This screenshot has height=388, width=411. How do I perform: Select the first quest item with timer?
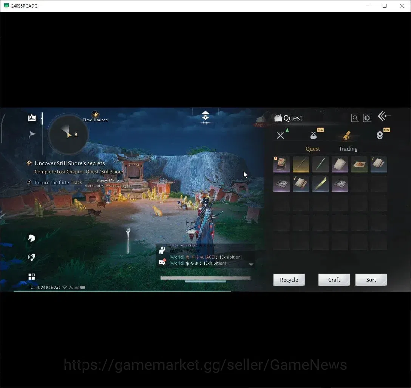[281, 164]
